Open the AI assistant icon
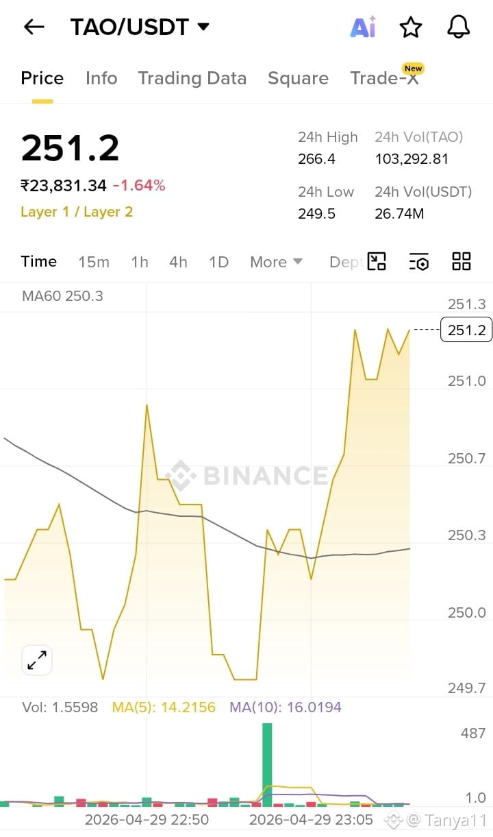493x837 pixels. click(x=363, y=27)
